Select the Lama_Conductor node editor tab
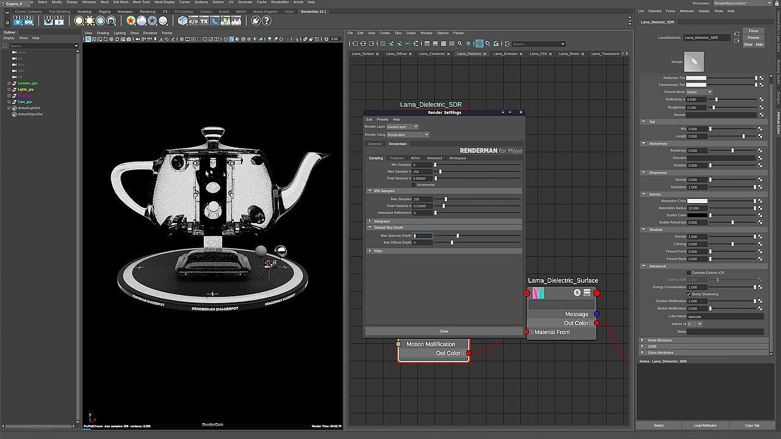This screenshot has width=781, height=439. pos(432,54)
